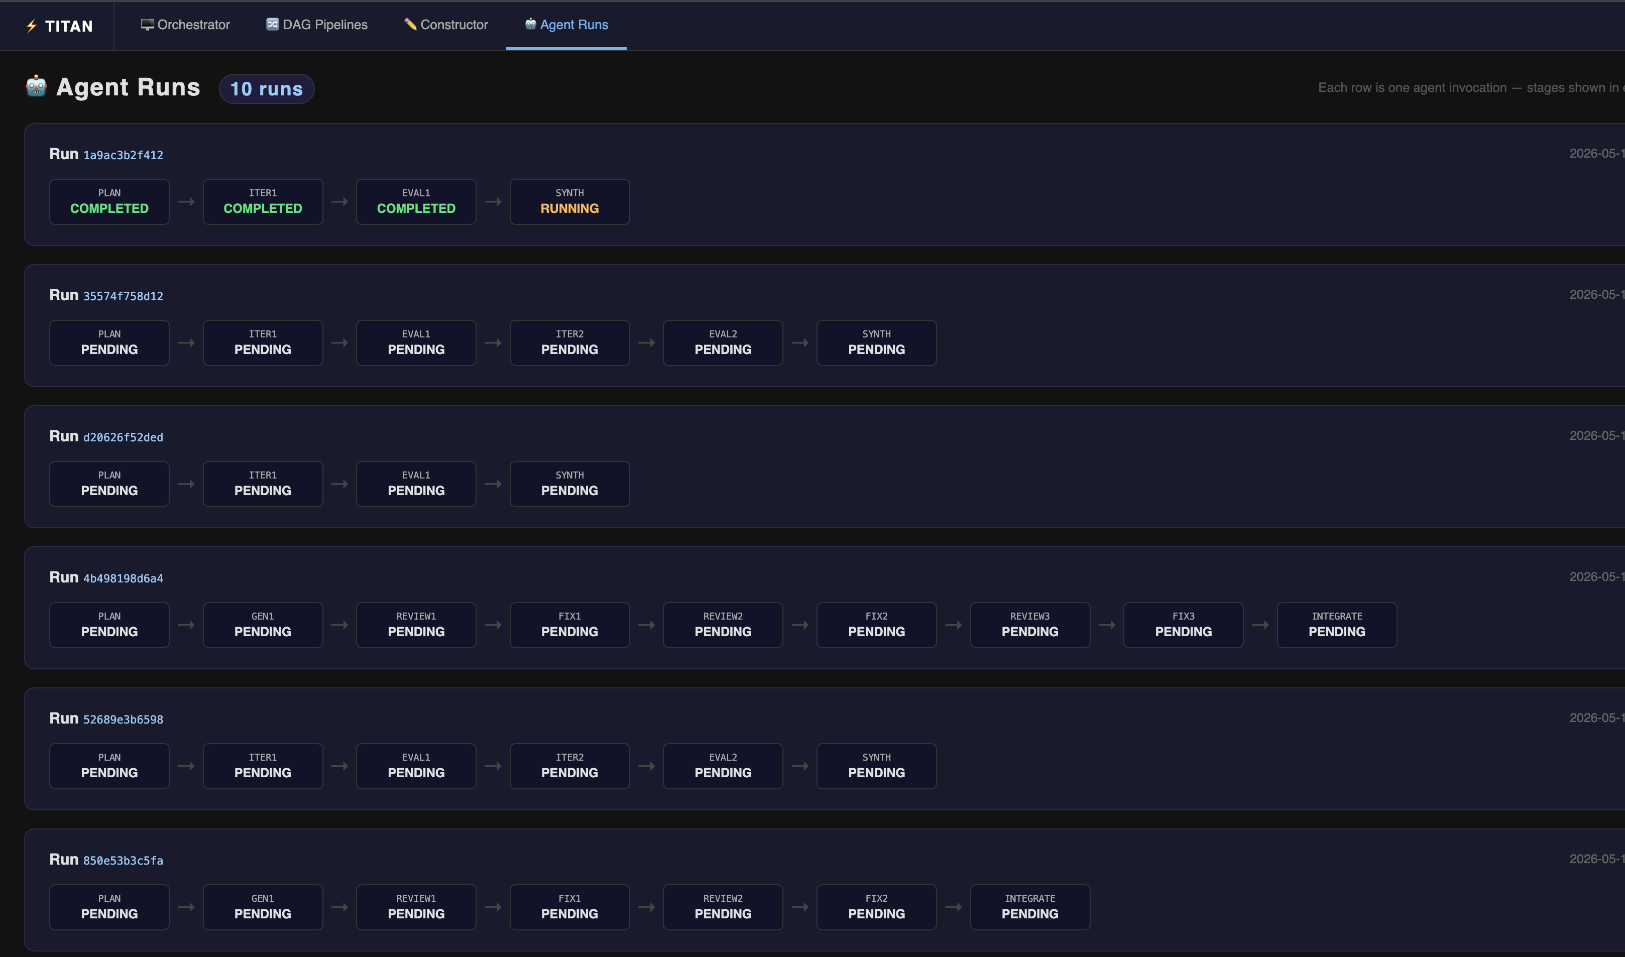Select PLAN stage in run d20626f52ded
1625x957 pixels.
pos(109,485)
